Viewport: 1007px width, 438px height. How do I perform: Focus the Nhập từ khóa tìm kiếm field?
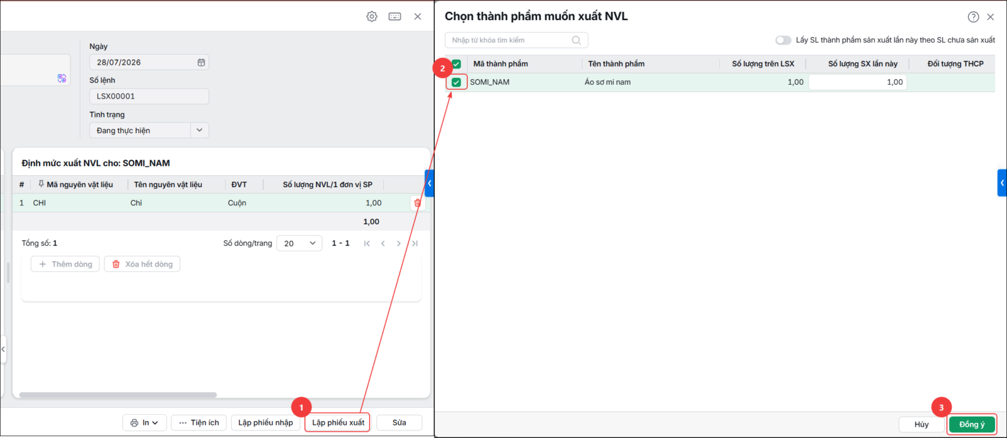pos(516,40)
